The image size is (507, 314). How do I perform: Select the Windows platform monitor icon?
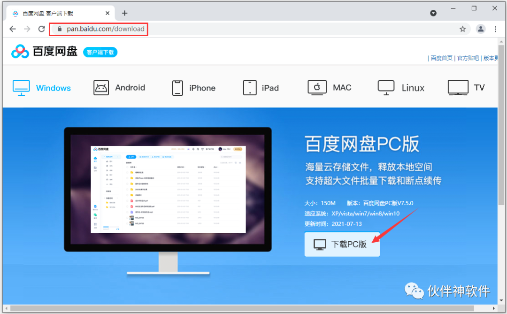(x=20, y=87)
